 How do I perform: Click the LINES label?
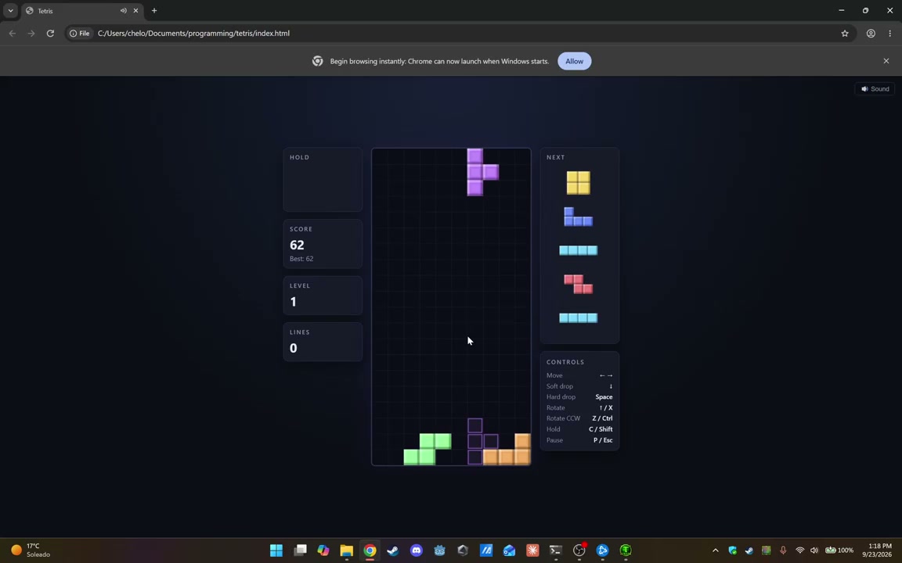coord(300,332)
